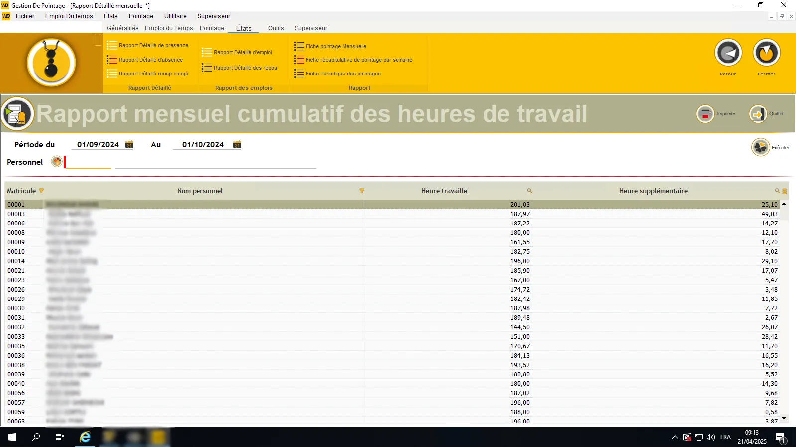Screen dimensions: 796x447
Task: Click the Personnel code input field
Action: coord(89,162)
